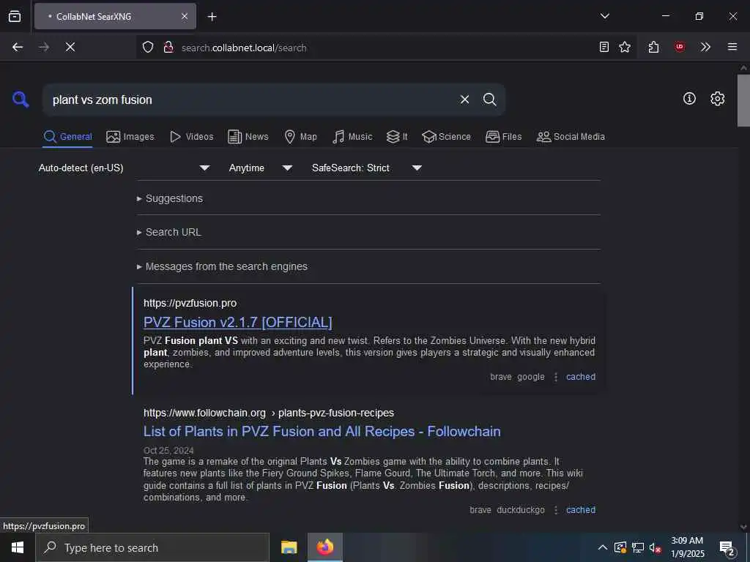Open SearXNG preferences gear
Image resolution: width=750 pixels, height=562 pixels.
pos(718,99)
